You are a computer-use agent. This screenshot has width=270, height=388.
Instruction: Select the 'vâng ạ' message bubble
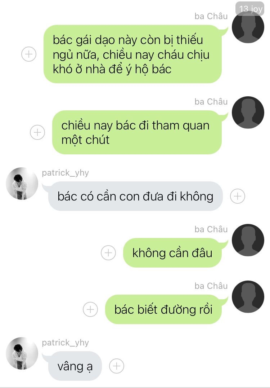pyautogui.click(x=75, y=366)
